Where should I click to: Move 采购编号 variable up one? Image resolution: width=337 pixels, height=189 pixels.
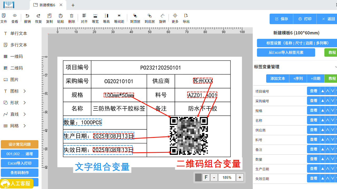pos(328,101)
